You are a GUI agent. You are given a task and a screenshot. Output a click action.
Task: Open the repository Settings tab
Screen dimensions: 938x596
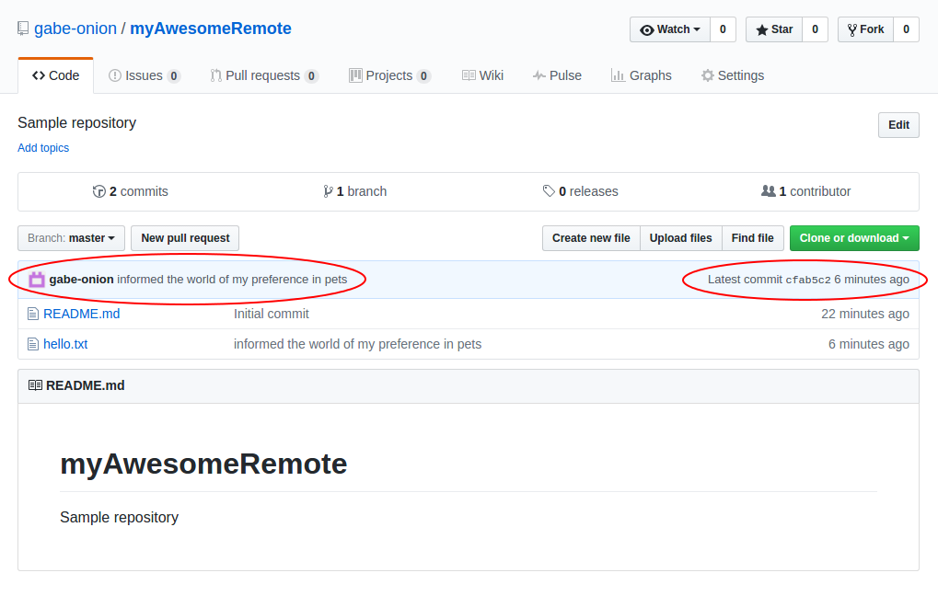(733, 76)
